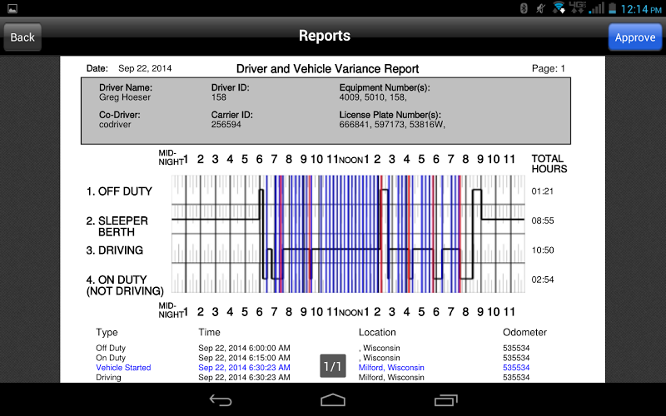
Task: Tap the 1. OFF DUTY row label
Action: (x=119, y=191)
